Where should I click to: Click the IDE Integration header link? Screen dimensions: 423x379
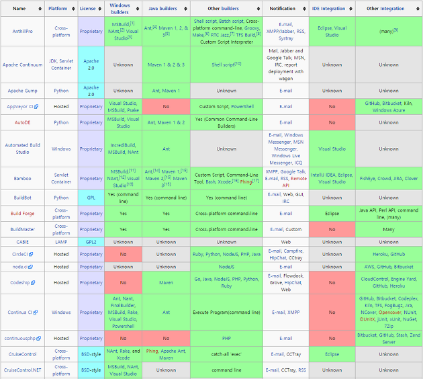click(x=328, y=9)
